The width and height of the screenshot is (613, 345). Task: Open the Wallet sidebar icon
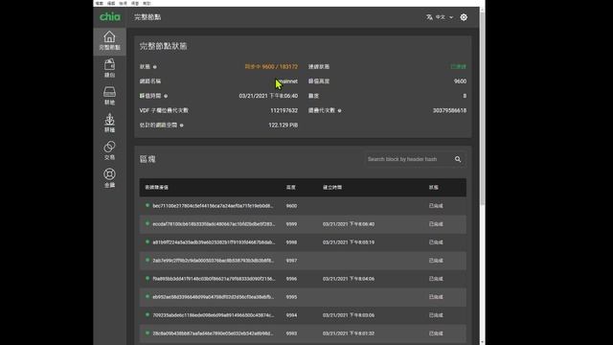(x=109, y=68)
